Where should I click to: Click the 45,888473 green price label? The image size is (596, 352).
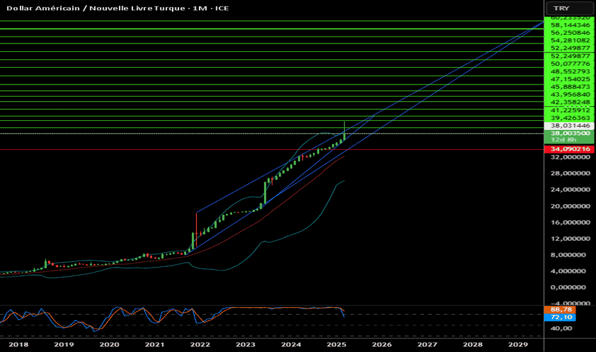(569, 87)
